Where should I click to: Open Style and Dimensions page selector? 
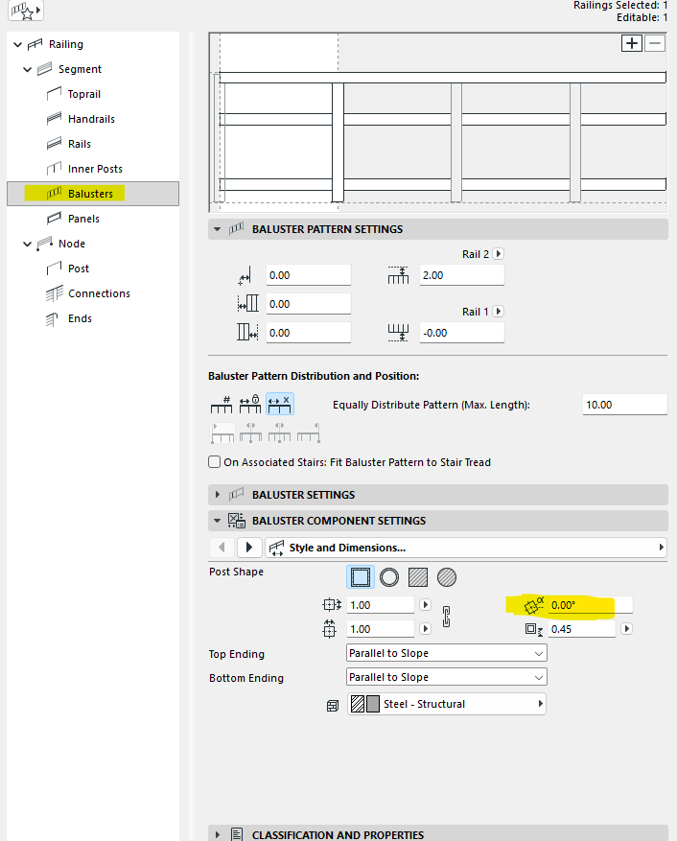(x=466, y=548)
